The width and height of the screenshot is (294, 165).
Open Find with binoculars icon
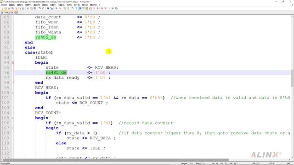pyautogui.click(x=48, y=8)
